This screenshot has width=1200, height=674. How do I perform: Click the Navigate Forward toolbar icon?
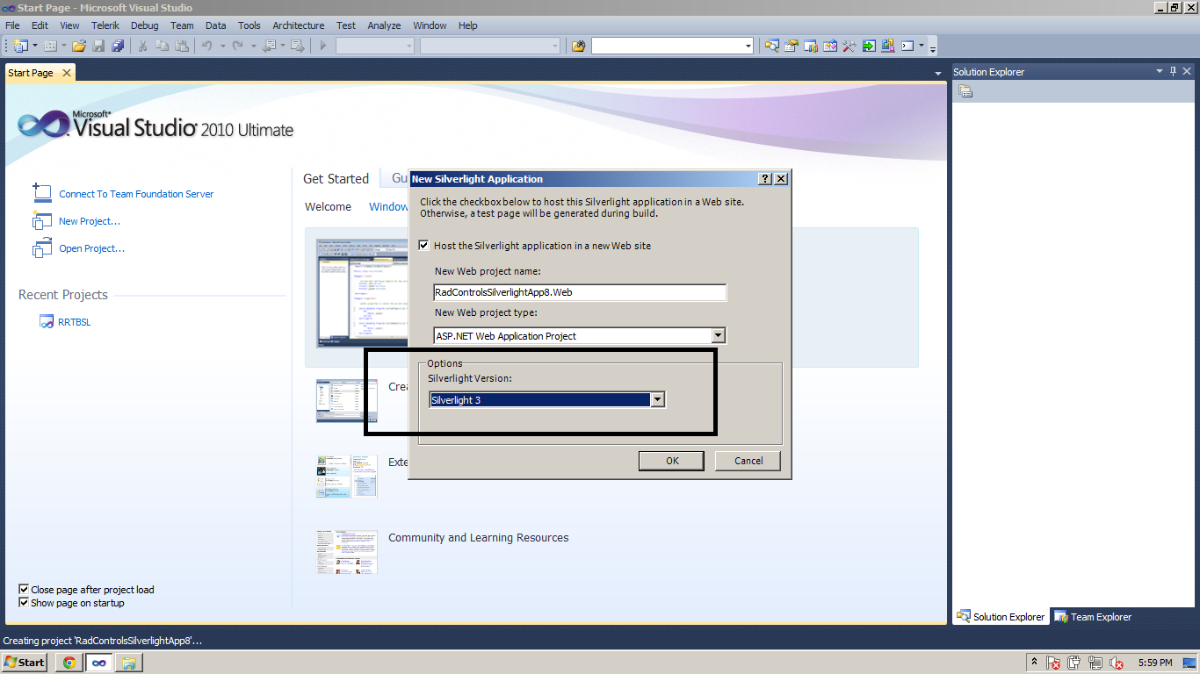pyautogui.click(x=298, y=46)
